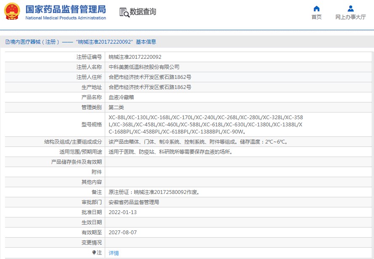
Task: Click the 批准日期 row label
Action: click(x=92, y=212)
